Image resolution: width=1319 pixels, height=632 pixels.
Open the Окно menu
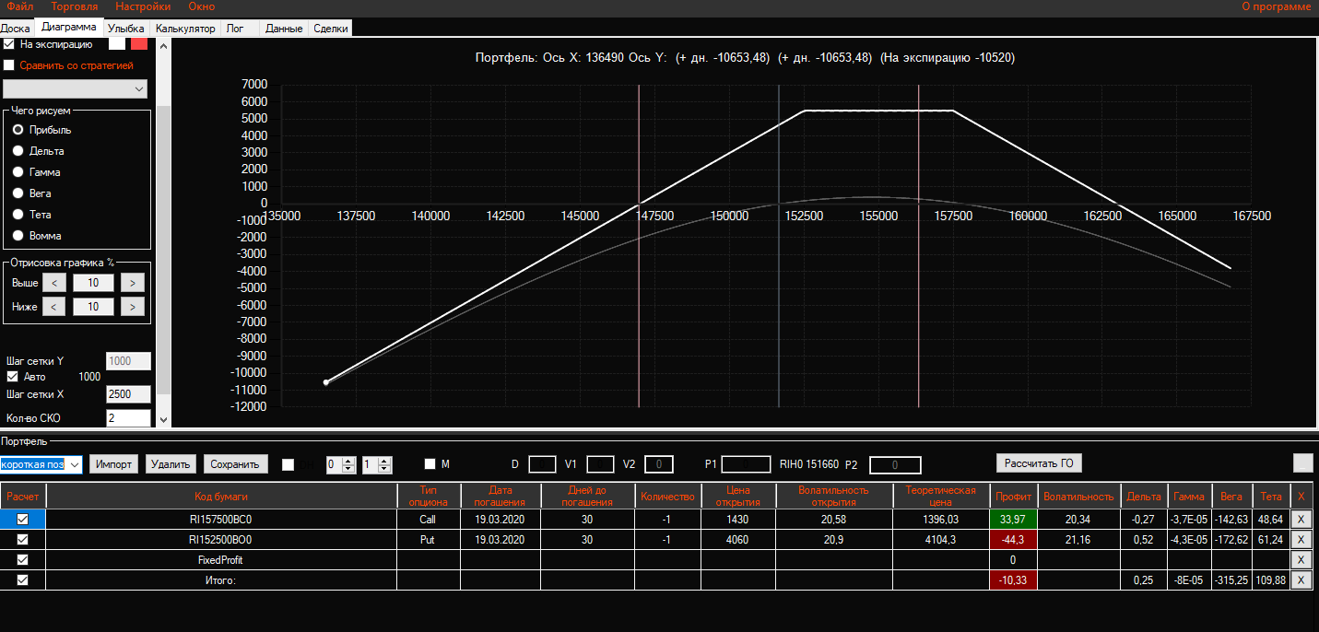pyautogui.click(x=202, y=6)
